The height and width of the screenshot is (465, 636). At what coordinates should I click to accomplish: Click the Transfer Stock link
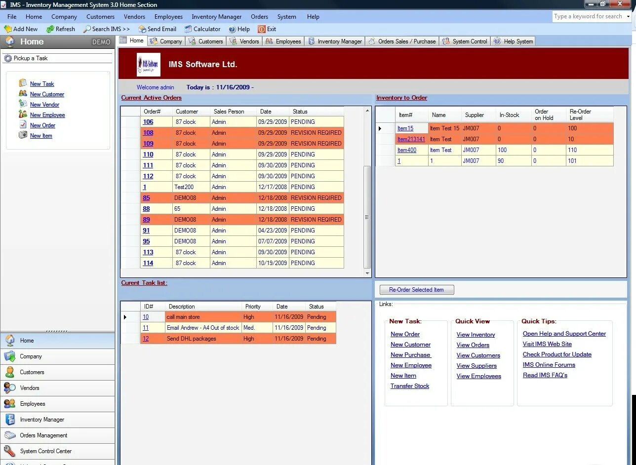[410, 386]
